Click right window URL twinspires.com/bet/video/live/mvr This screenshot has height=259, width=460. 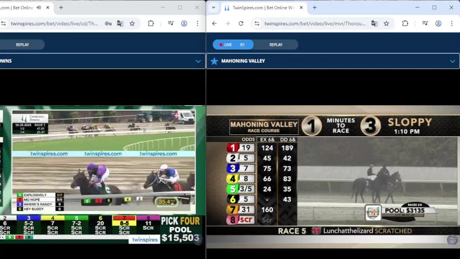[x=315, y=23]
